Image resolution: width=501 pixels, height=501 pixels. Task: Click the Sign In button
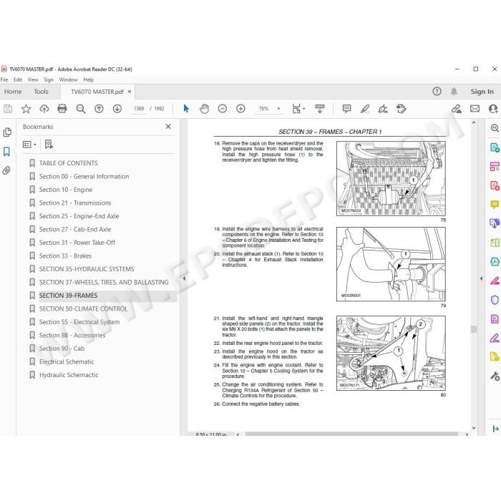(482, 92)
